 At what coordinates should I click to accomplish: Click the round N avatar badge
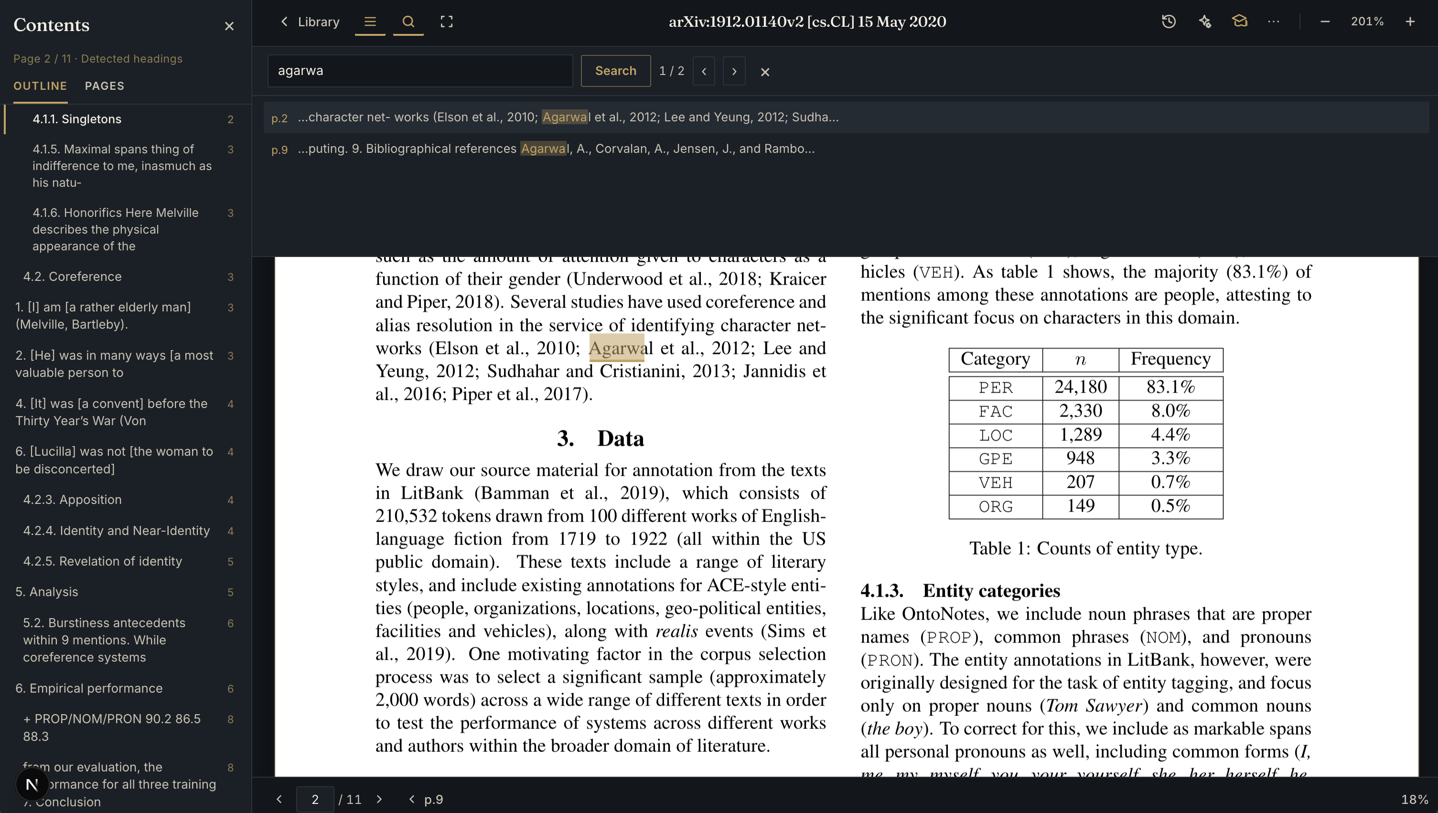pos(32,784)
